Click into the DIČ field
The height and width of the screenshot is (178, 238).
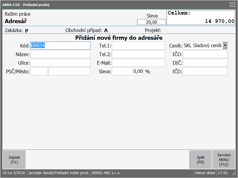[x=205, y=63]
